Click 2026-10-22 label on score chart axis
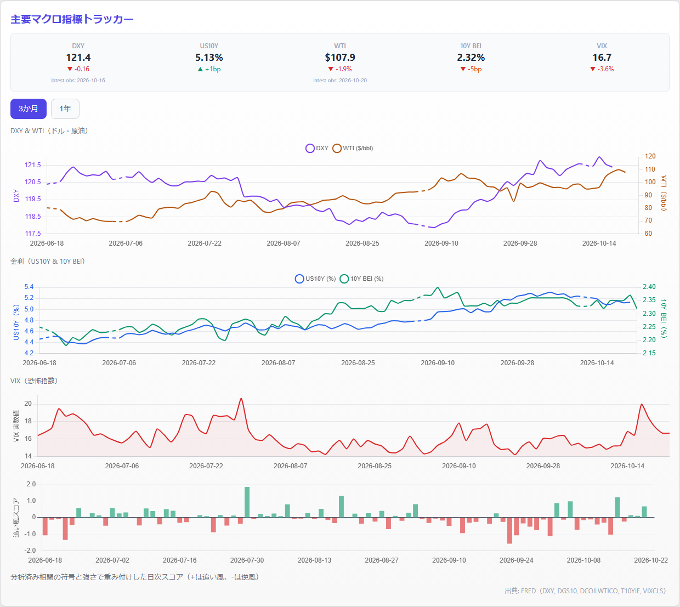The width and height of the screenshot is (680, 607). pos(651,560)
